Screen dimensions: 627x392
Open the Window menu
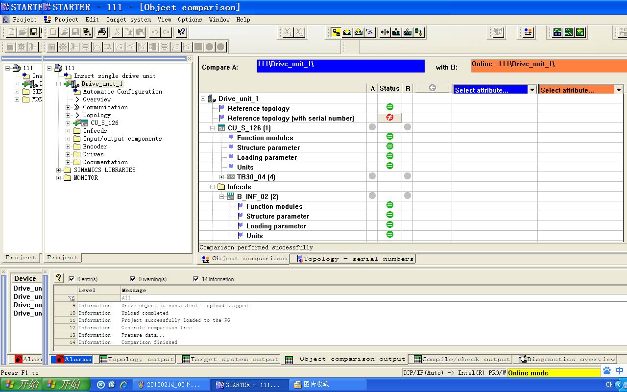(x=219, y=20)
